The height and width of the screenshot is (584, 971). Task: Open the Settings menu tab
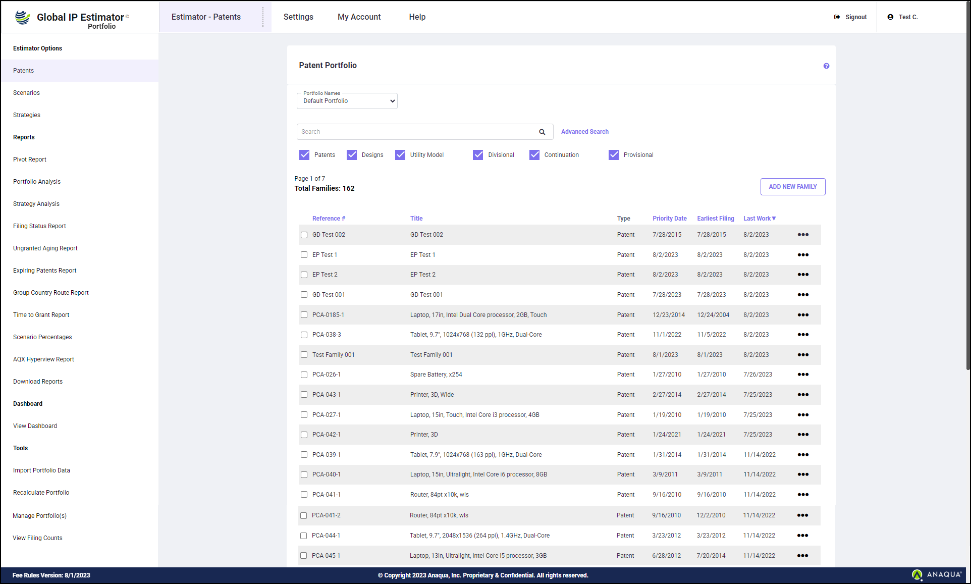coord(298,17)
